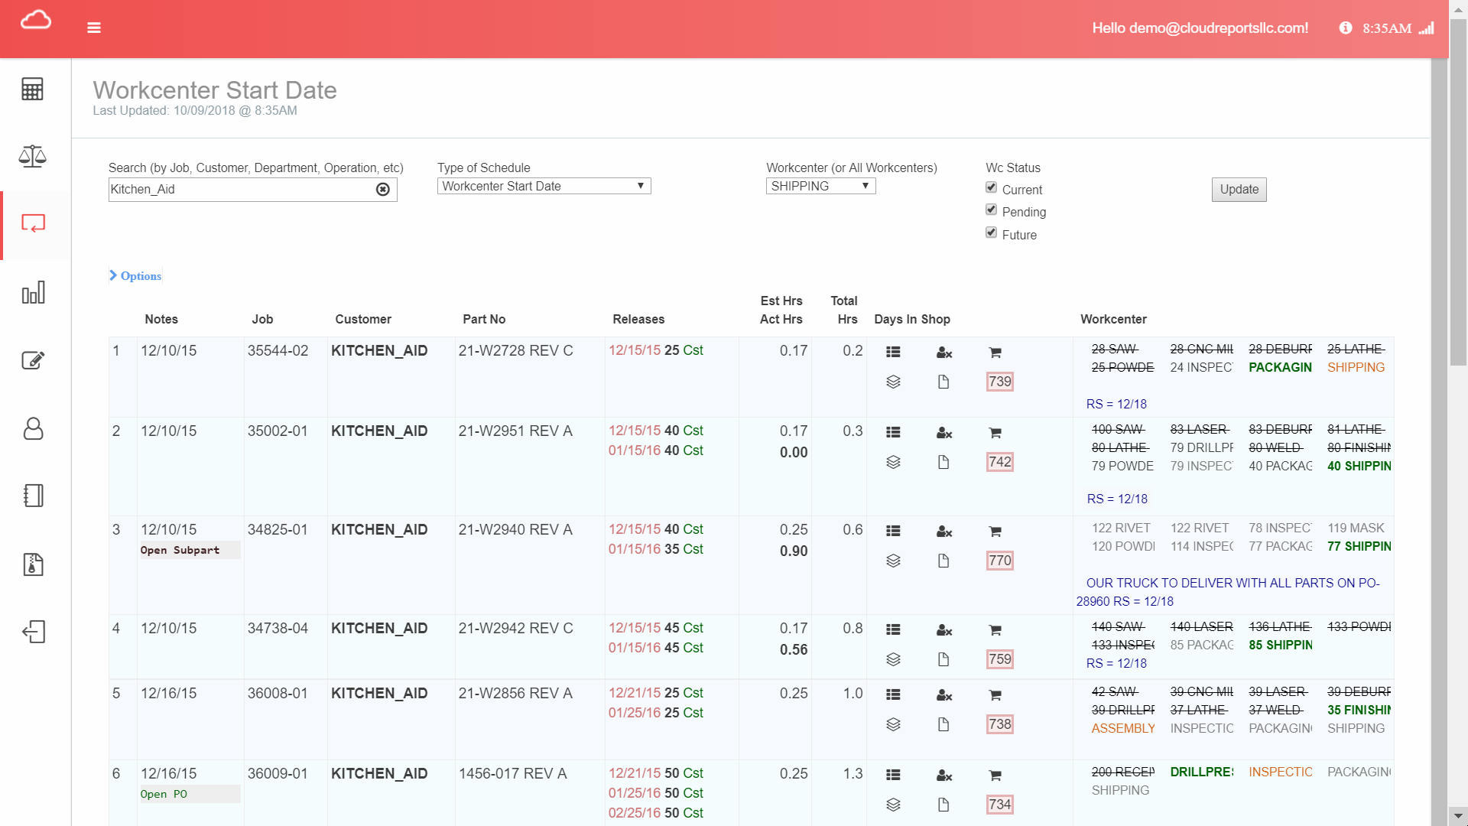
Task: Click the list/detail view icon for job 35544-02
Action: 892,351
